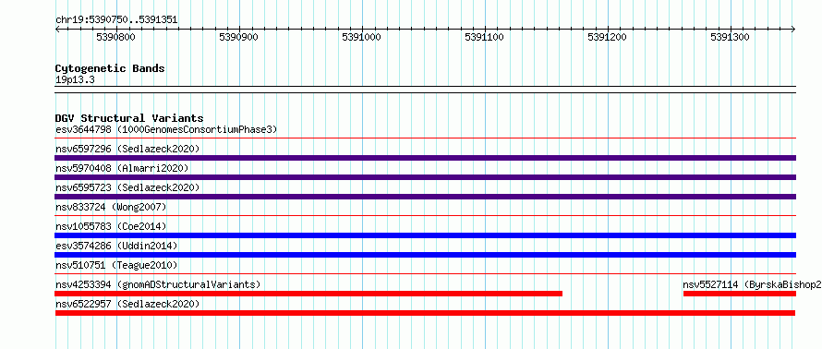Click the right arrowhead of the ruler
Screen dimensions: 822x349
point(793,29)
